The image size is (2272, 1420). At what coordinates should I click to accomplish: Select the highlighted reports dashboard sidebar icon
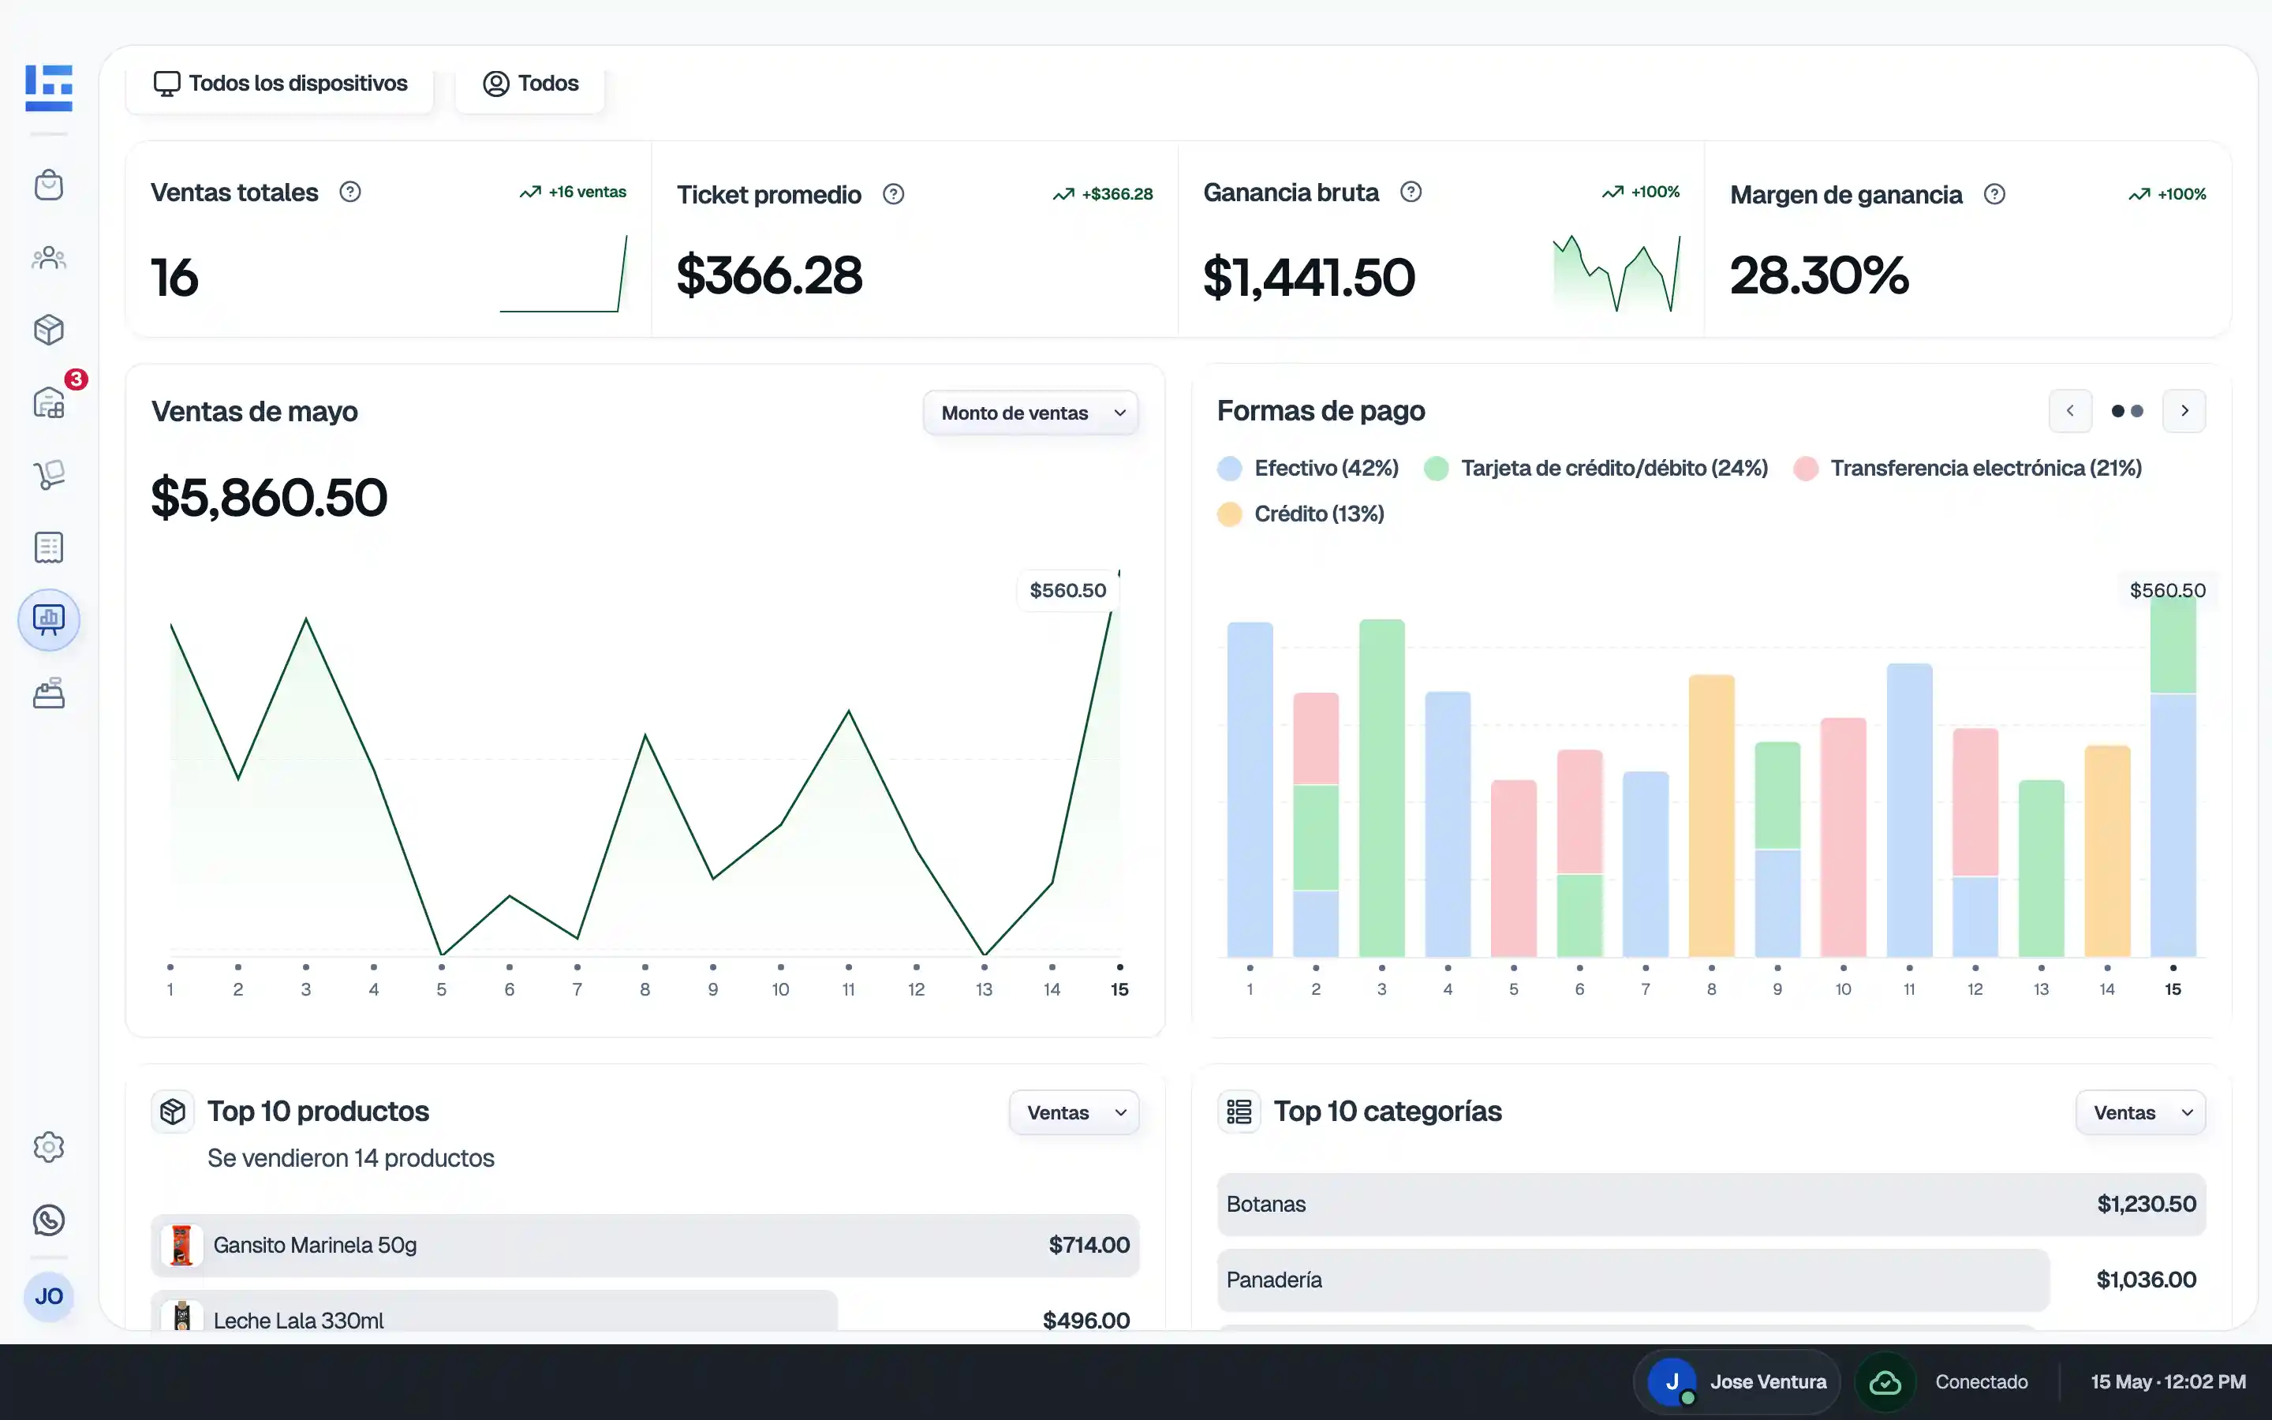(x=49, y=620)
